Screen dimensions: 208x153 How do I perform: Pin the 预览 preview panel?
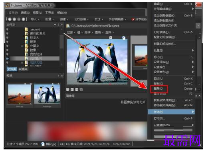coord(58,76)
